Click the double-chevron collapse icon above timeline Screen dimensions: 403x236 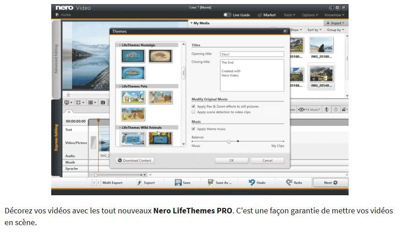[69, 112]
